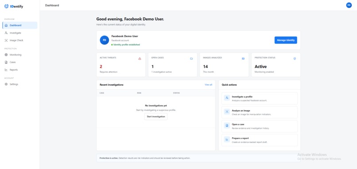The image size is (357, 169).
Task: Click the Monitoring circle icon in sidebar
Action: click(6, 55)
